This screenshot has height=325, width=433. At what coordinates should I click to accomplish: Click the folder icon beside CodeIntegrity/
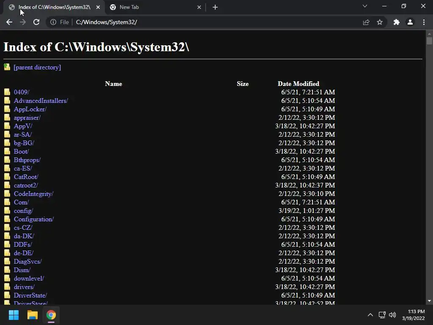[x=7, y=193]
